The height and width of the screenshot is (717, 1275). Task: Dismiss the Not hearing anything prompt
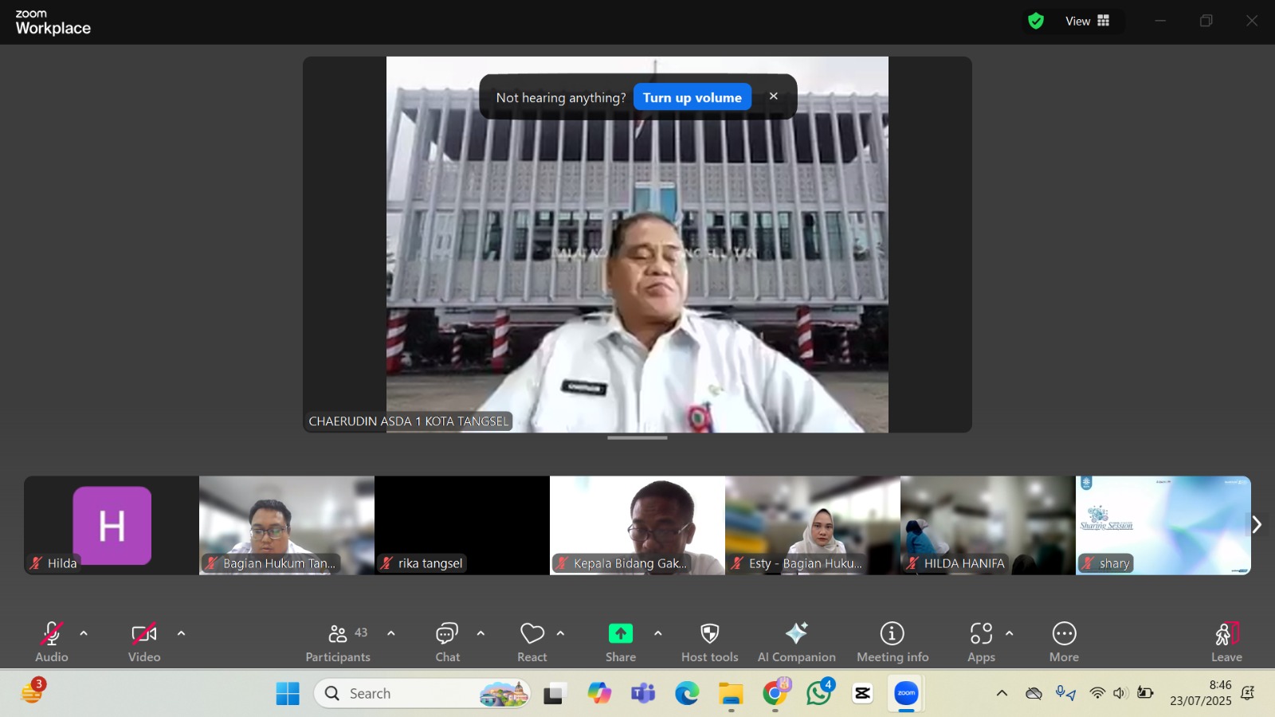(x=773, y=96)
